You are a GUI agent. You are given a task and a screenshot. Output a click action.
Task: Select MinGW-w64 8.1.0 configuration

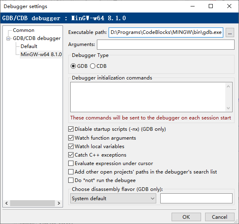tap(41, 54)
